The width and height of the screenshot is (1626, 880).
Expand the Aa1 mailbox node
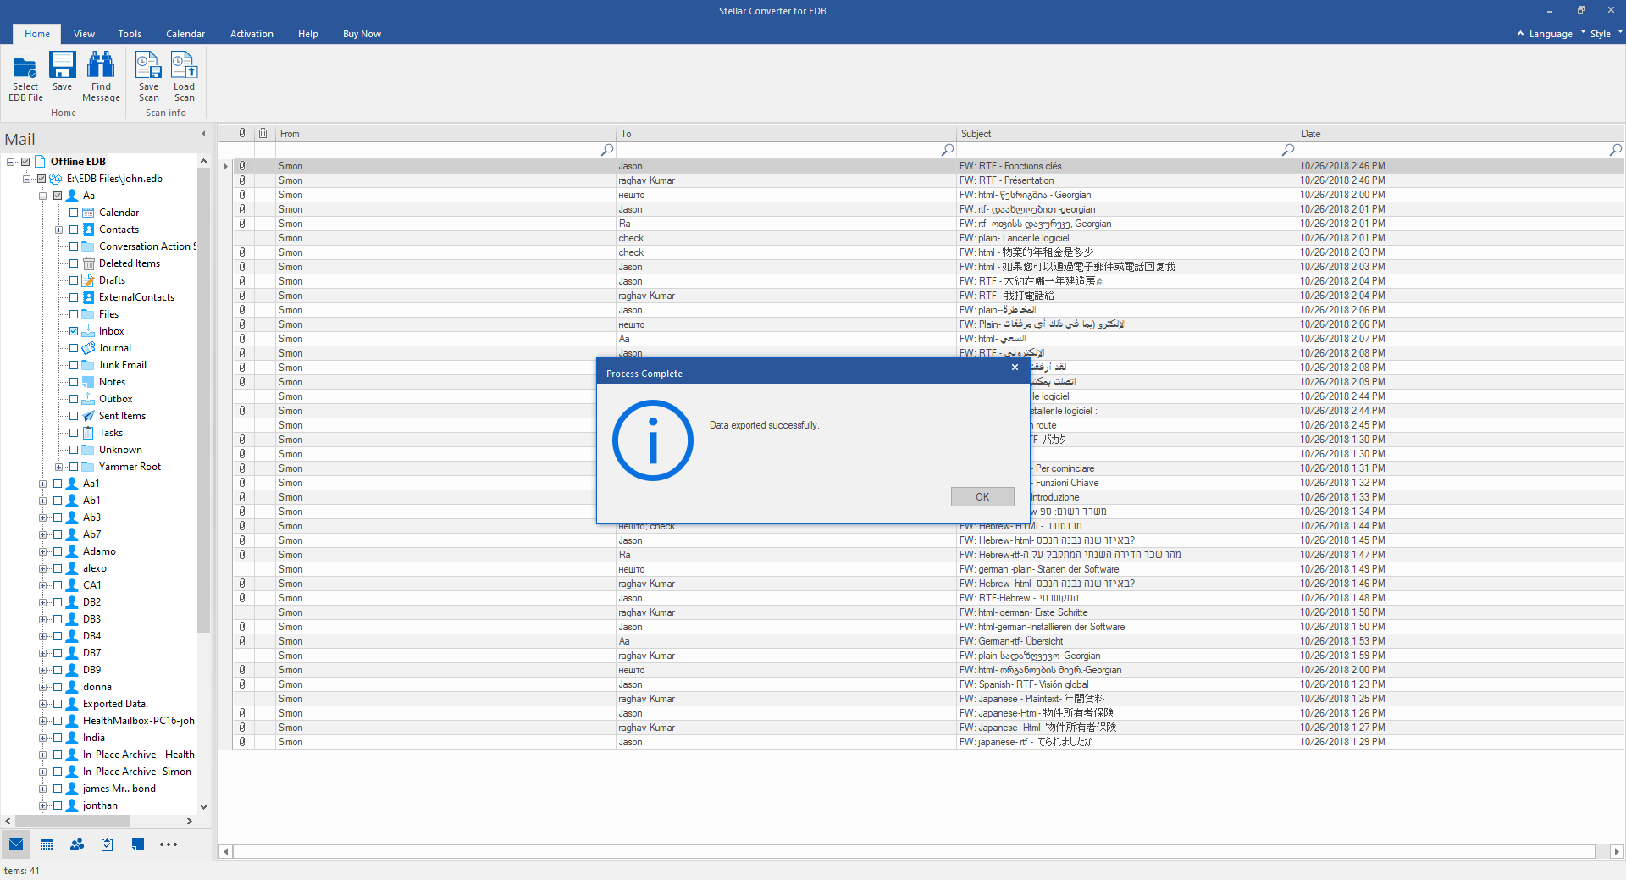[42, 484]
